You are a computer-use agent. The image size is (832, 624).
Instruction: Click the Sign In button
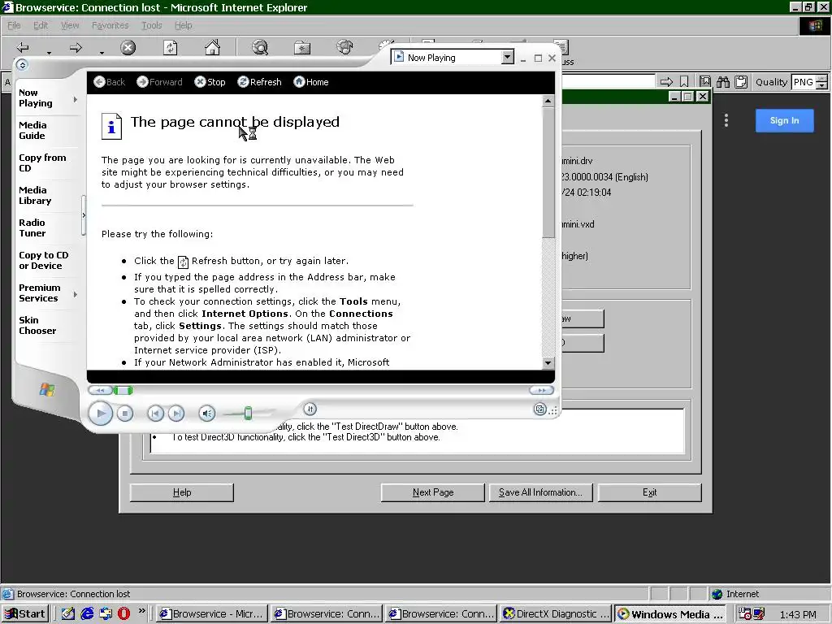click(784, 120)
